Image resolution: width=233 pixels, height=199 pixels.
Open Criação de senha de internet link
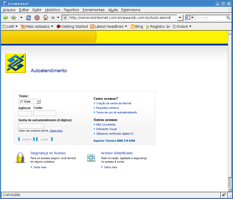coord(113,103)
